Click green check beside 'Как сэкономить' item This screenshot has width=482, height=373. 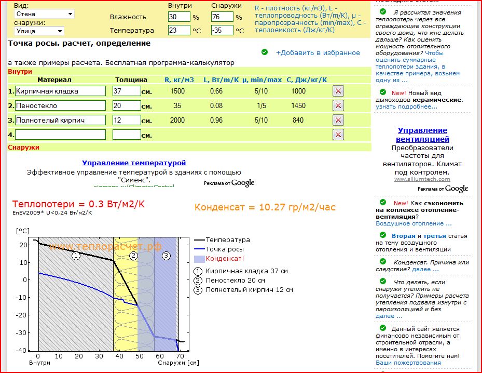click(x=383, y=202)
